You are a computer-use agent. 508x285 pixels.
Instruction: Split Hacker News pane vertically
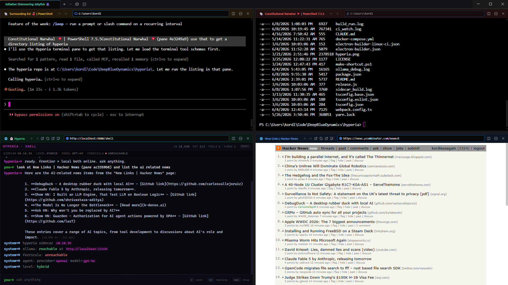coord(489,138)
